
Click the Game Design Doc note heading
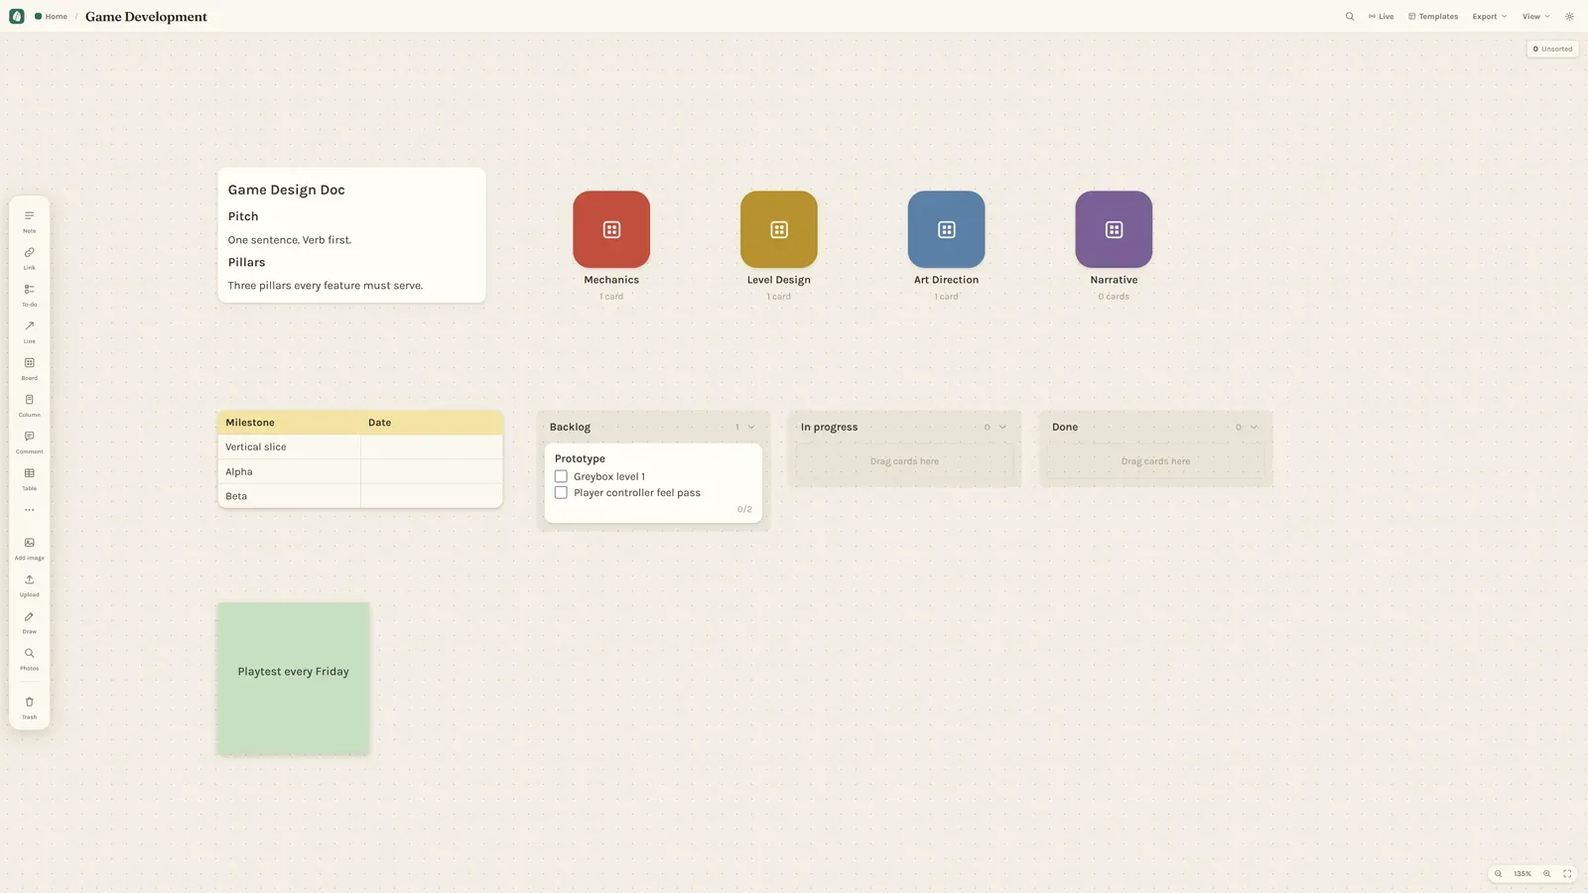(286, 190)
